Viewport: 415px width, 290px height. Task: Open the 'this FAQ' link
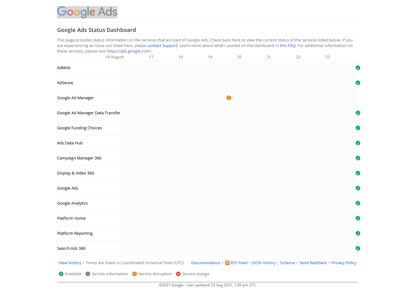click(x=288, y=46)
